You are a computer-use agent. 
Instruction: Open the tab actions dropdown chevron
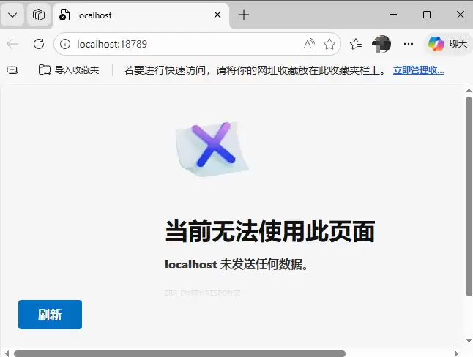point(12,15)
